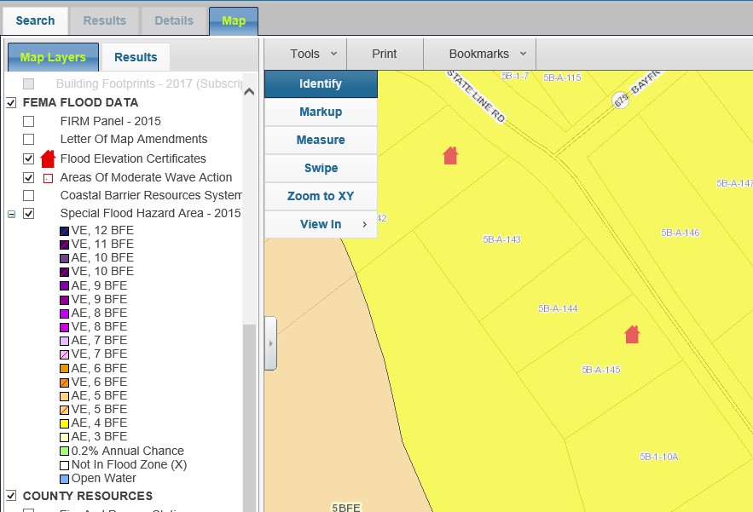Collapse the Special Flood Hazard Area legend
The width and height of the screenshot is (753, 512).
click(11, 214)
